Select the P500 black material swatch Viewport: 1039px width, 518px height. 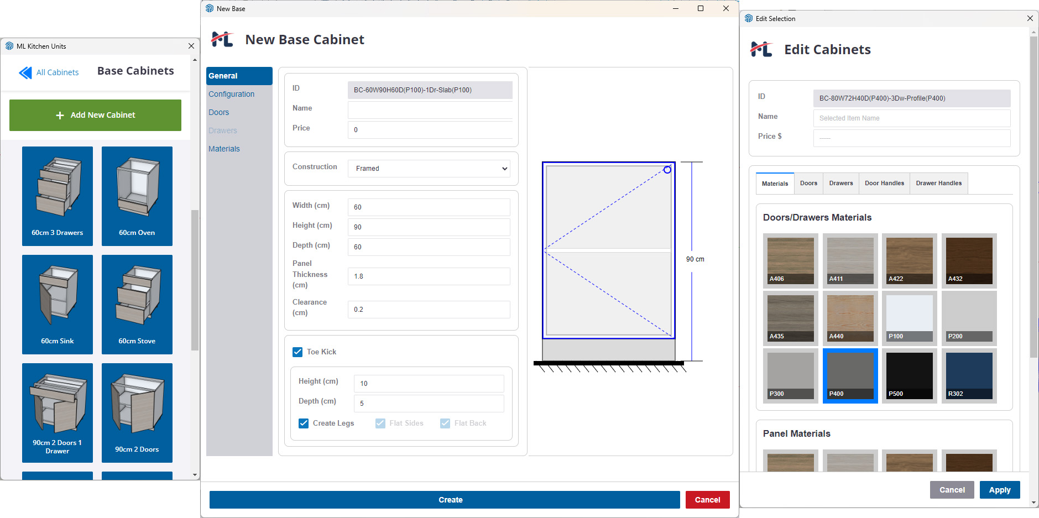(909, 375)
